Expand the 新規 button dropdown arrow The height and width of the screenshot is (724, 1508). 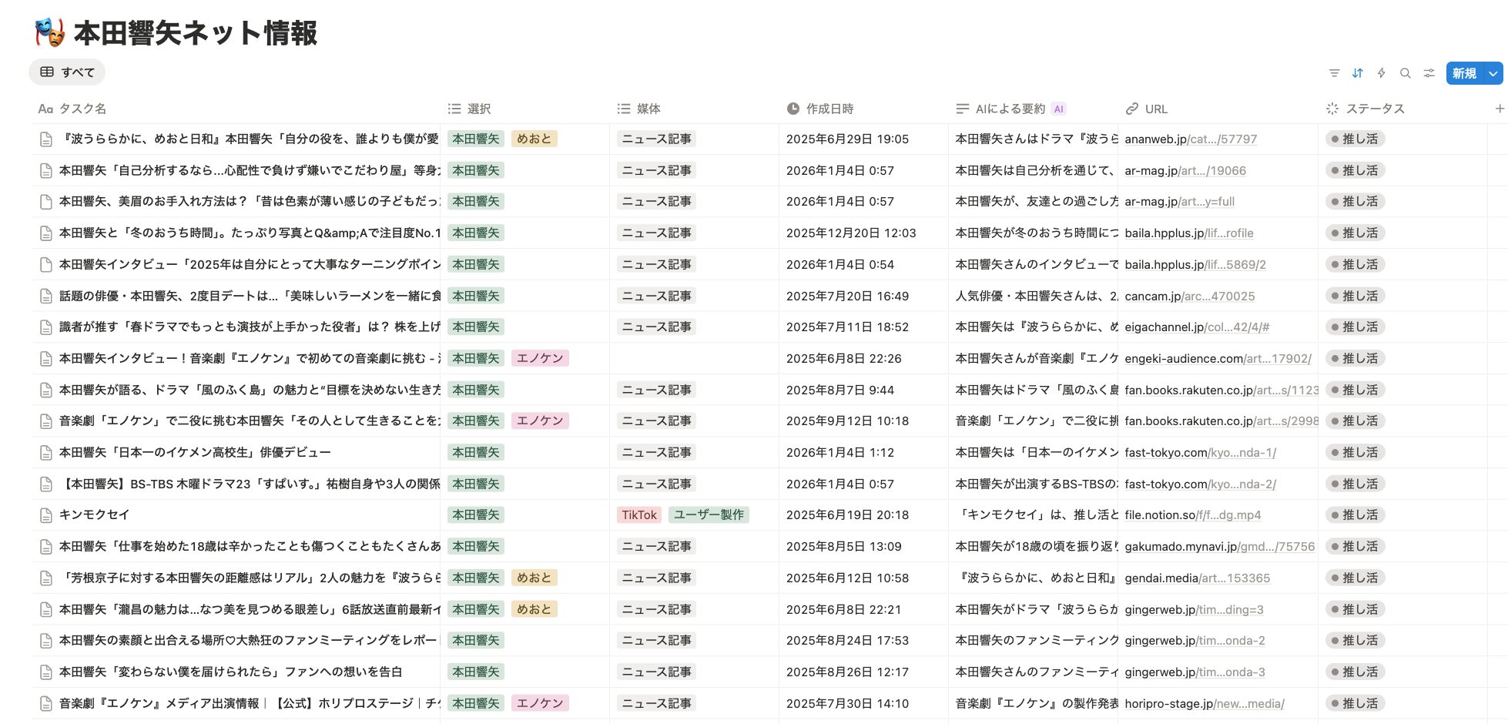point(1493,73)
